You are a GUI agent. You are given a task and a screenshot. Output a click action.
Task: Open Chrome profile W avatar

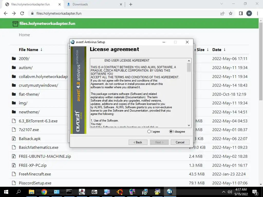[249, 13]
